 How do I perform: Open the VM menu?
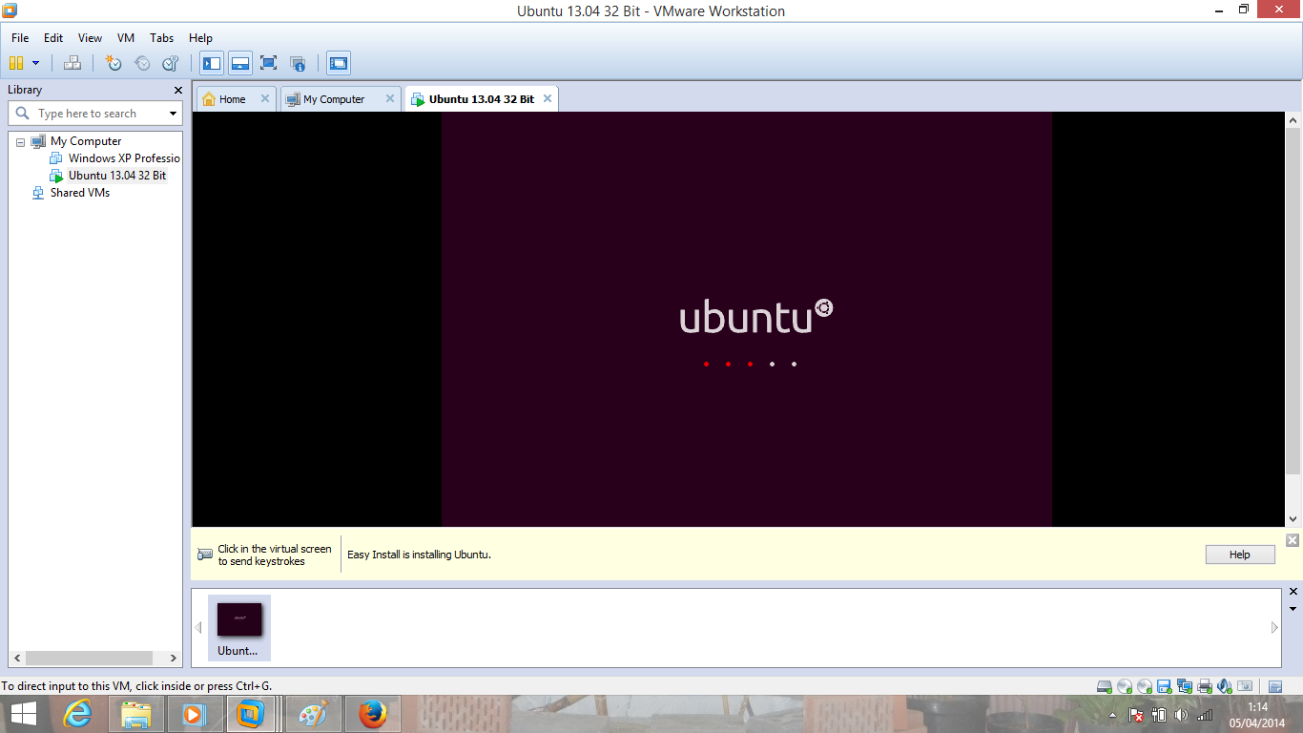click(125, 38)
